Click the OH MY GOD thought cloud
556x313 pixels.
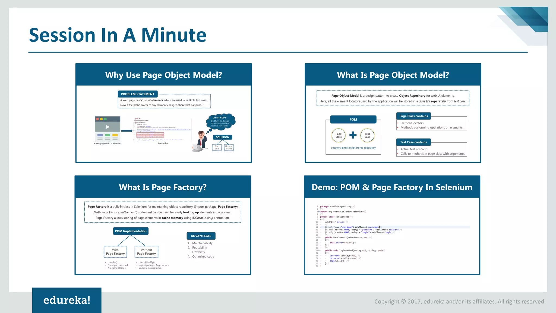coord(220,122)
